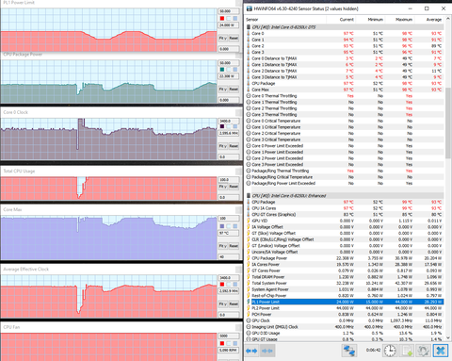Start logging with the document-plus icon
This screenshot has height=361, width=452.
[407, 351]
